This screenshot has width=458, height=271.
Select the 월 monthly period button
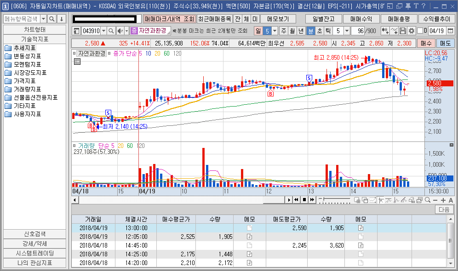tap(292, 31)
